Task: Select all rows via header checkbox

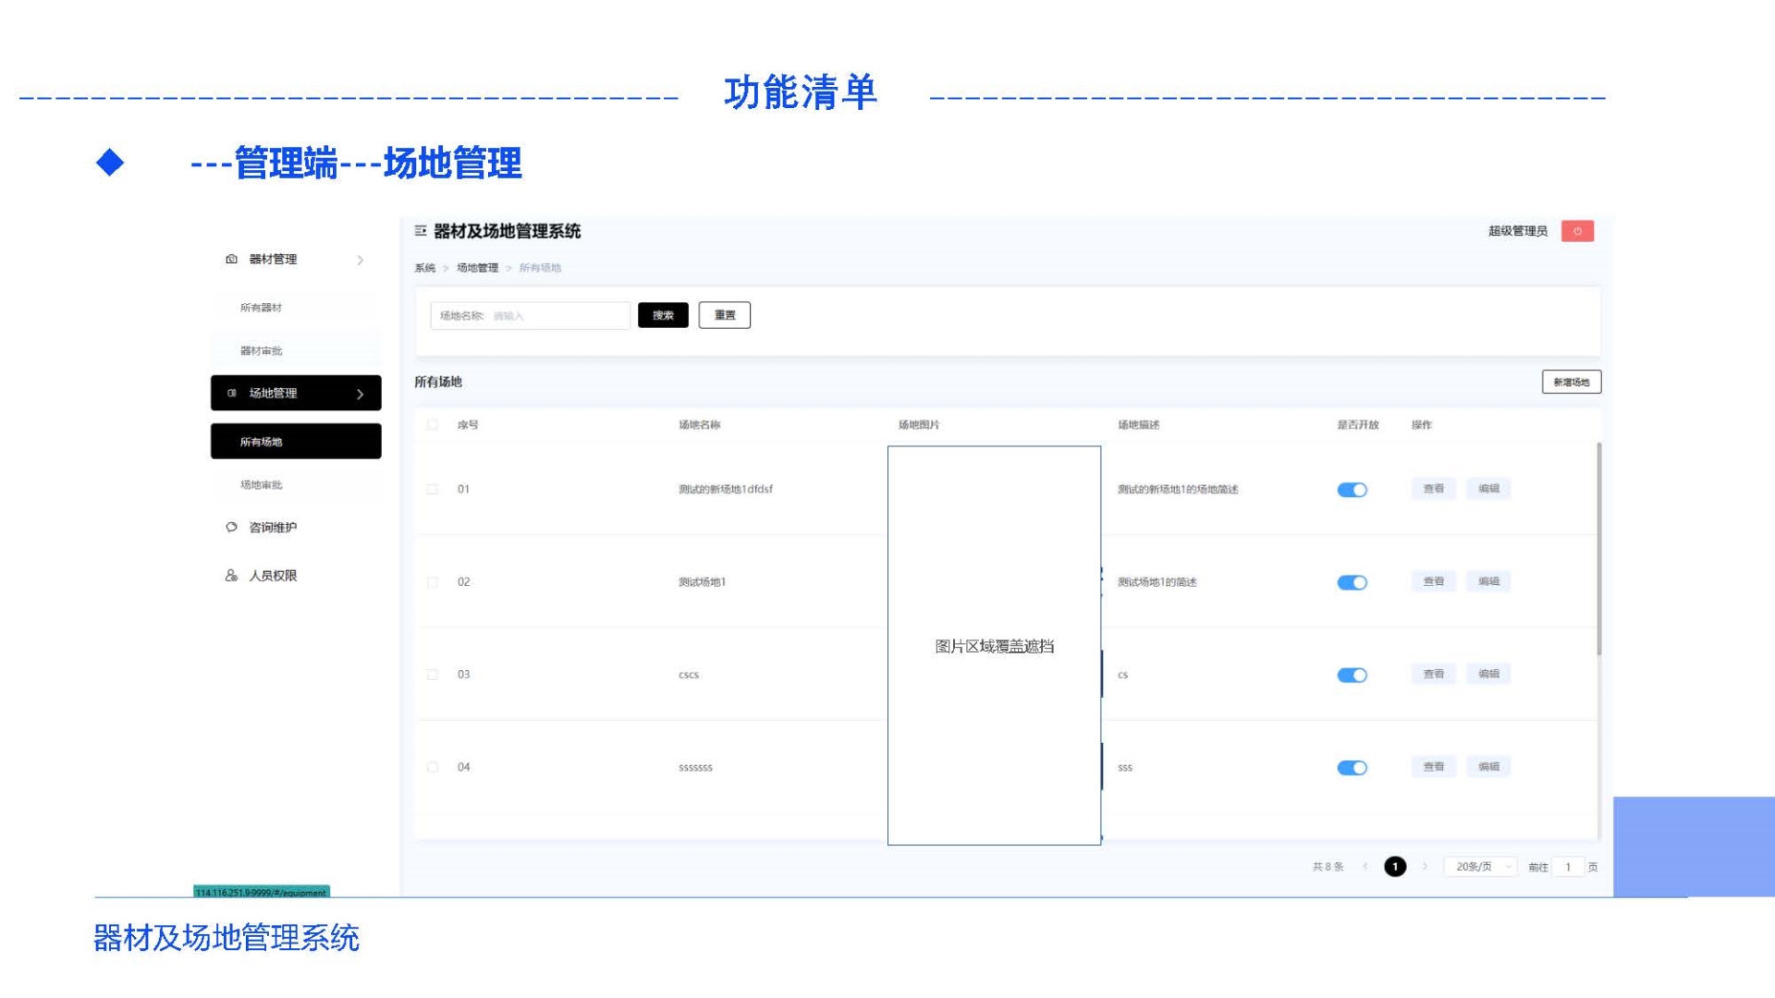Action: [433, 425]
